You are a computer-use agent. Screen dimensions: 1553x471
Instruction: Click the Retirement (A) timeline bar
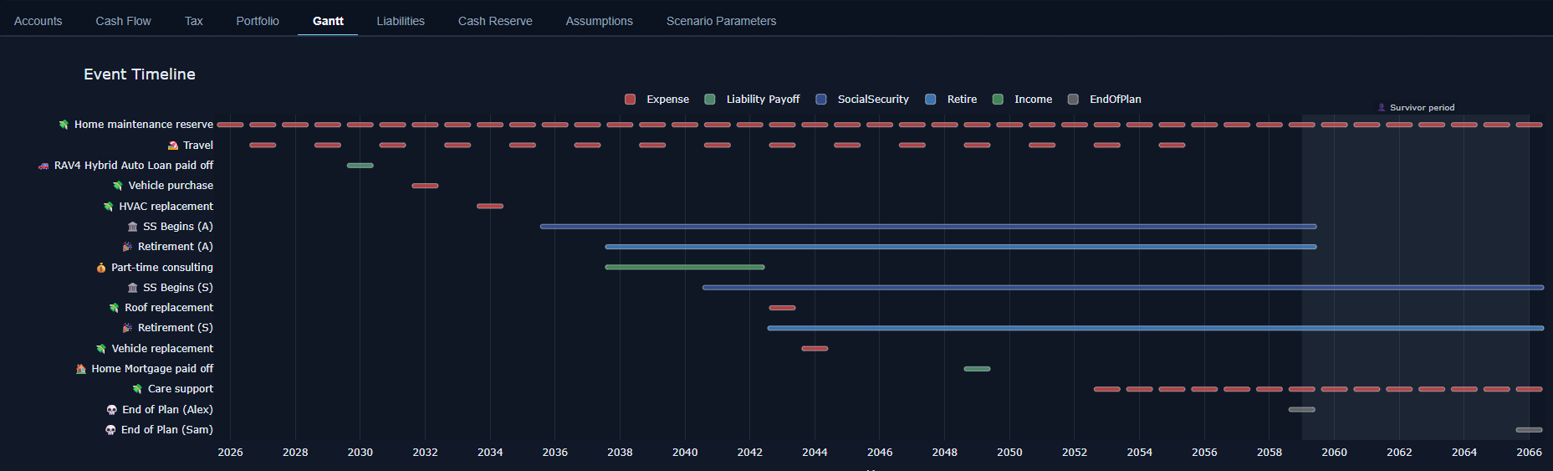[x=961, y=247]
